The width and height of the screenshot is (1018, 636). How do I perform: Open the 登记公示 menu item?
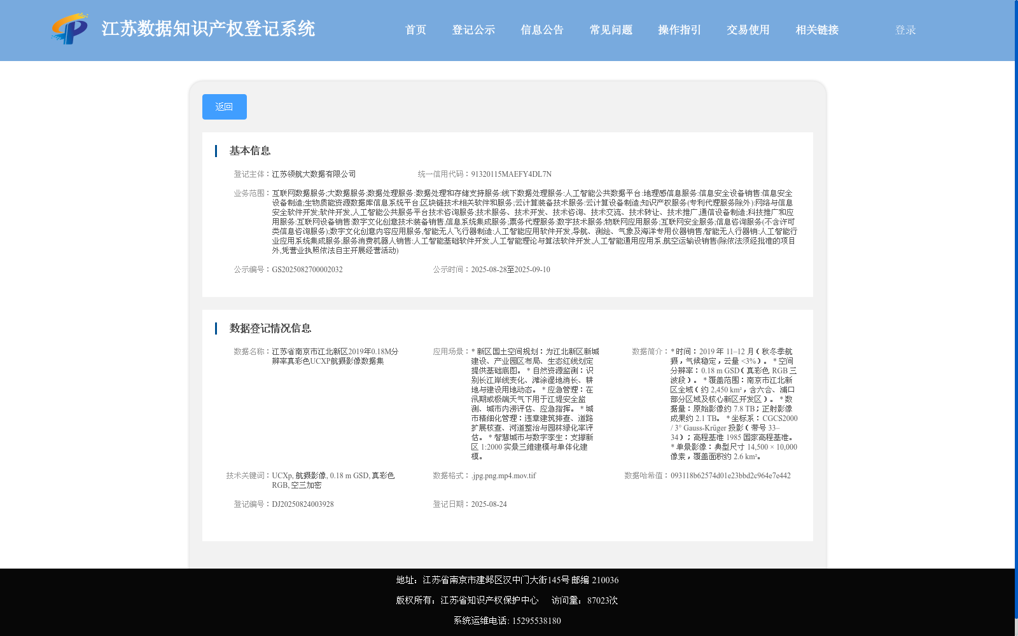coord(473,30)
